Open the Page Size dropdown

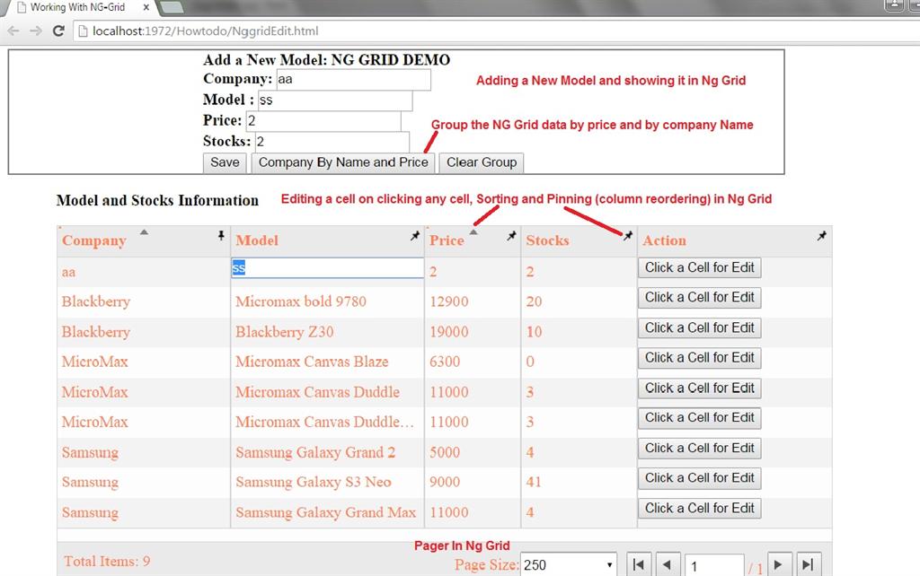568,565
